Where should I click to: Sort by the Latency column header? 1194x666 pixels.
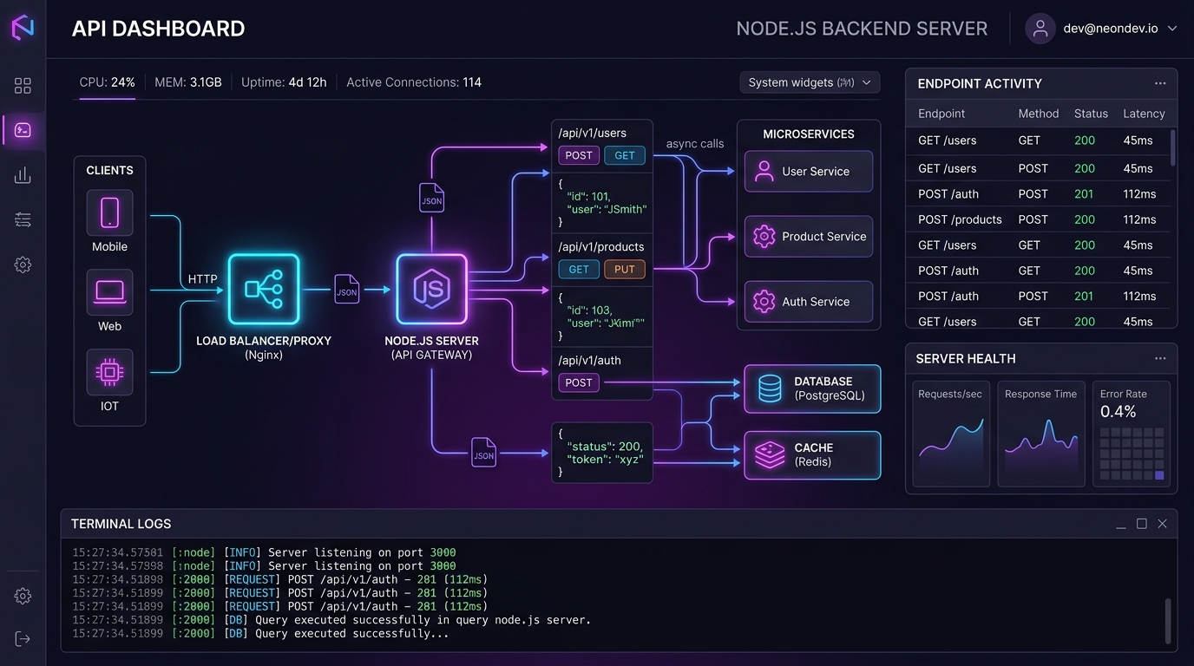(1144, 114)
